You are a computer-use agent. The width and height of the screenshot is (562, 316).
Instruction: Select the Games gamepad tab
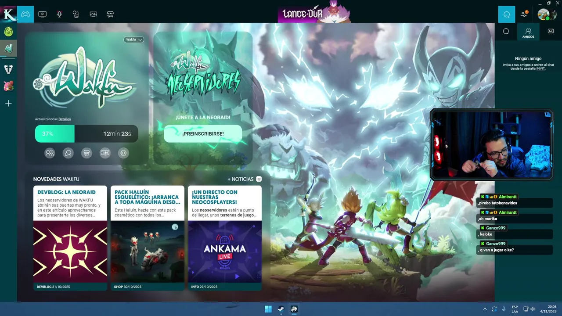(25, 14)
